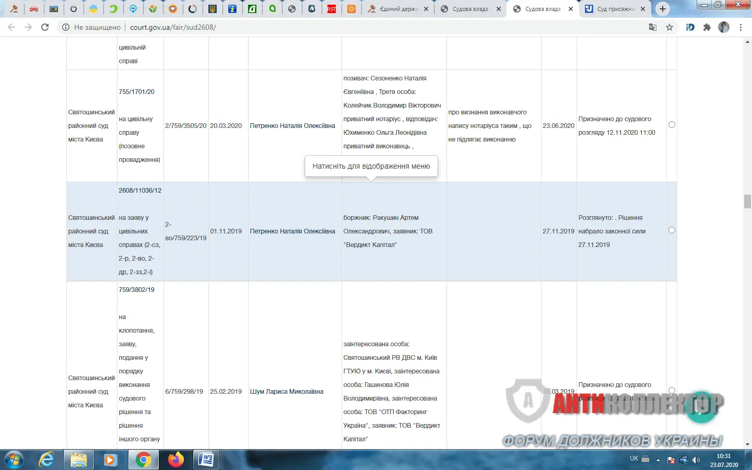The image size is (752, 470).
Task: Click the page vertical scrollbar thumb
Action: click(747, 201)
